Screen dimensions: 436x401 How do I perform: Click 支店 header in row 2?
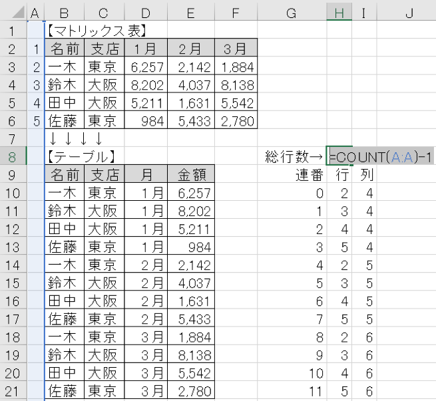pyautogui.click(x=104, y=48)
